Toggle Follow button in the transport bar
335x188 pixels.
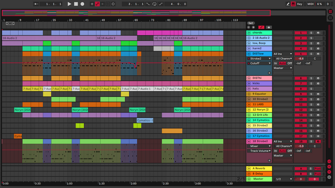pyautogui.click(x=36, y=4)
